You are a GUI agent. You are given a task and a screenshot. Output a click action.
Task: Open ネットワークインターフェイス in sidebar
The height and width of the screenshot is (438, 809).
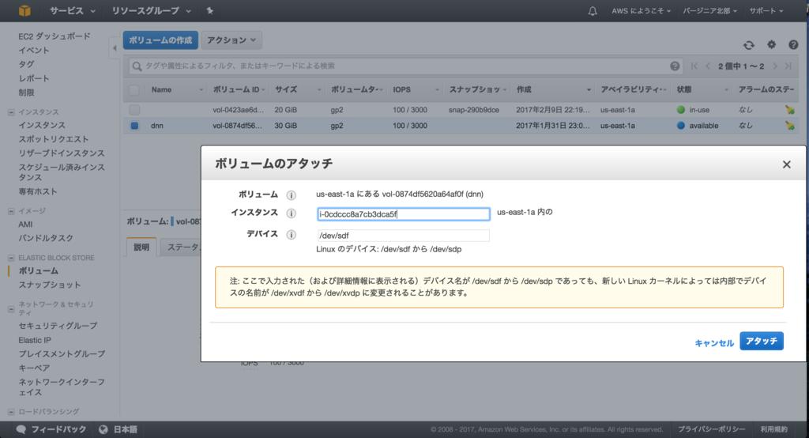(62, 387)
